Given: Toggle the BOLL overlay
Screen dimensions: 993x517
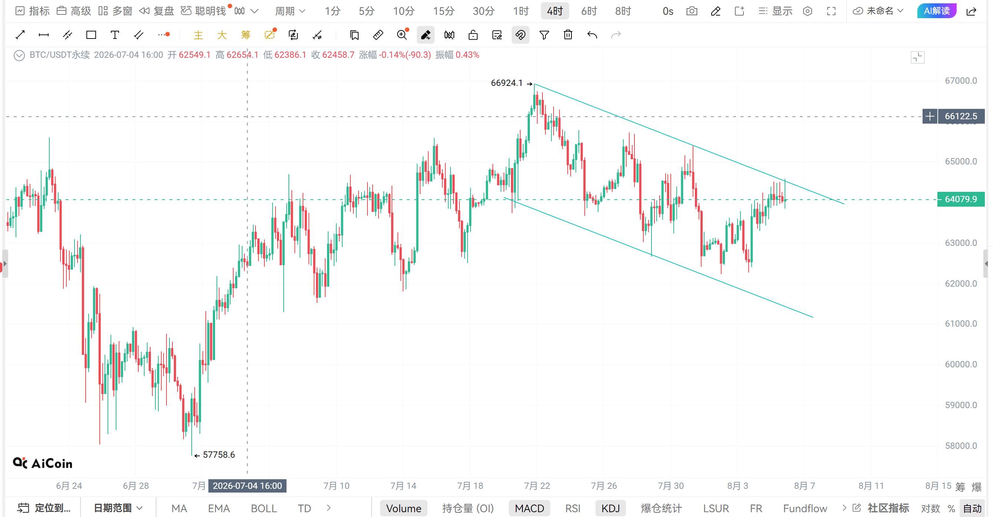Looking at the screenshot, I should (264, 508).
